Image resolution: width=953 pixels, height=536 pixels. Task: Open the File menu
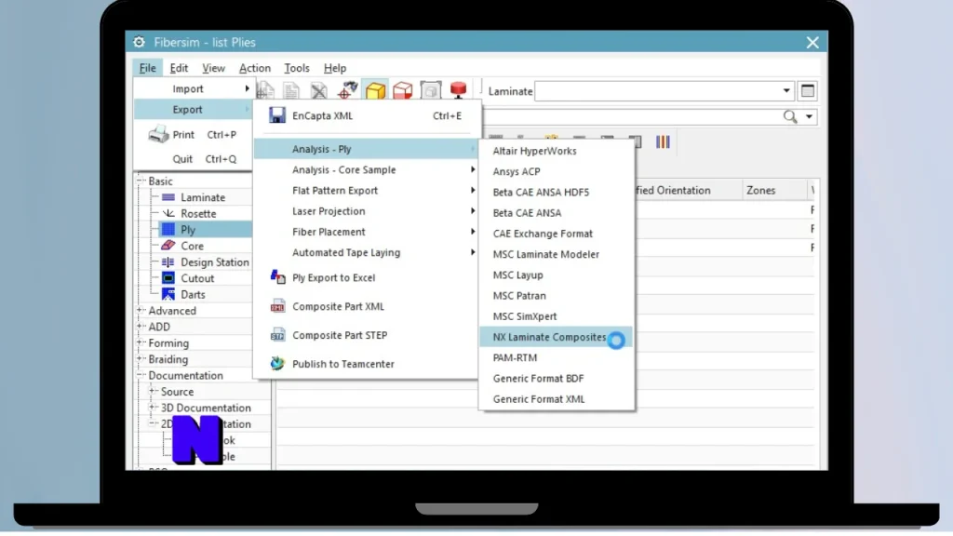point(148,68)
